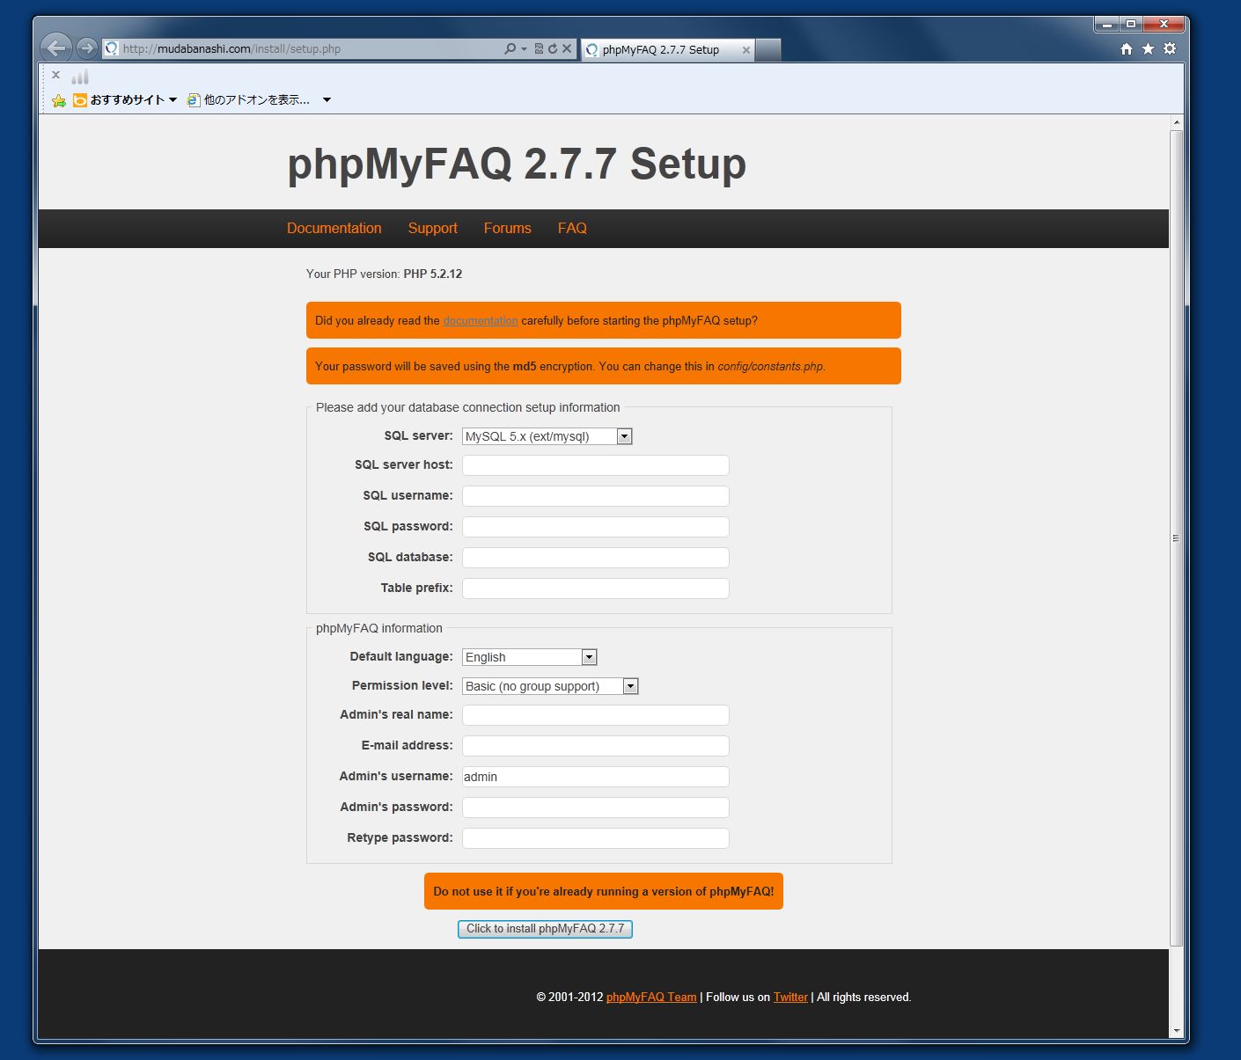Click the vertical scrollbar down arrow
Viewport: 1241px width, 1060px height.
1176,1030
